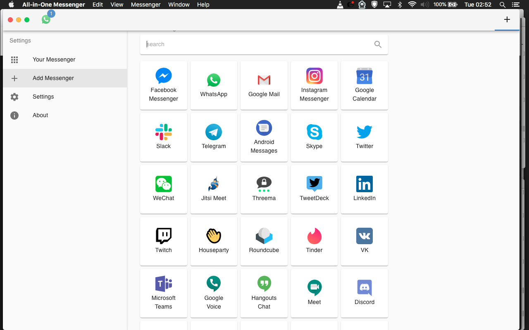Click the clock showing Tue 02:52
Screen dimensions: 529x330
[478, 5]
